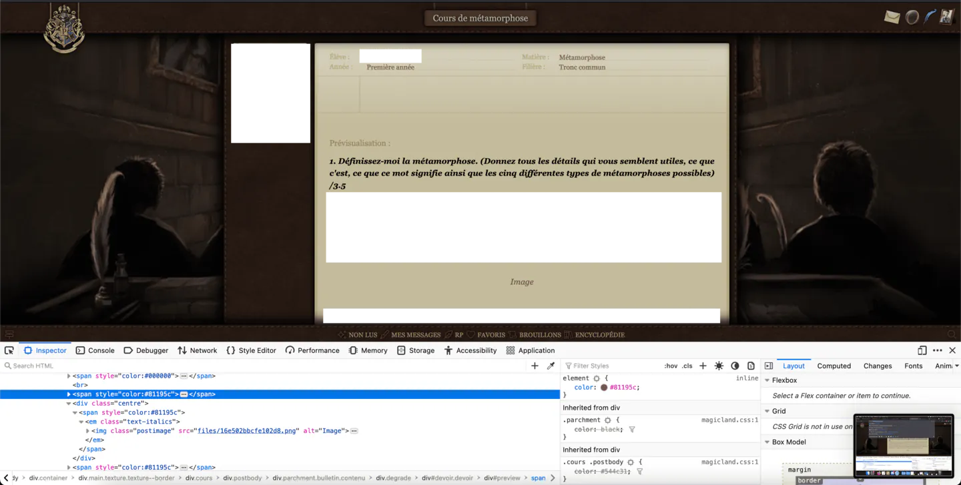Open the portrait profile icon

click(946, 17)
